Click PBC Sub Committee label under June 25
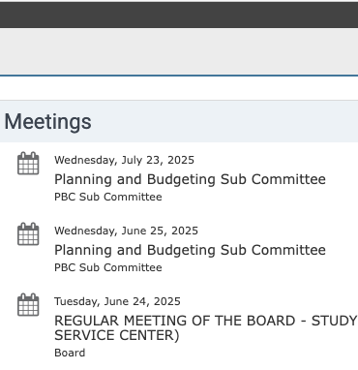Screen dimensions: 358x370 (x=108, y=267)
